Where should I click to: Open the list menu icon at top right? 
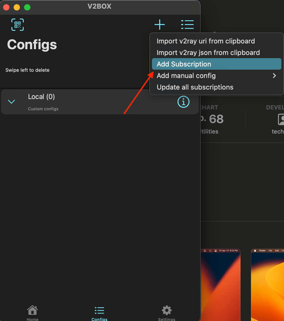(x=187, y=25)
